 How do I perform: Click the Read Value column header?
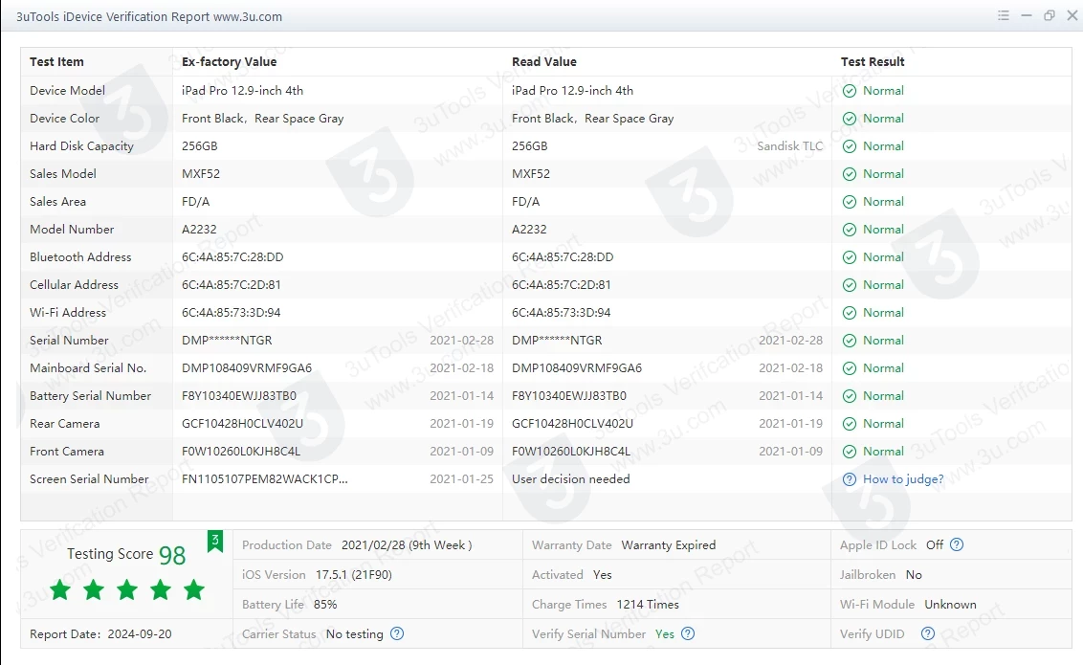[x=544, y=61]
